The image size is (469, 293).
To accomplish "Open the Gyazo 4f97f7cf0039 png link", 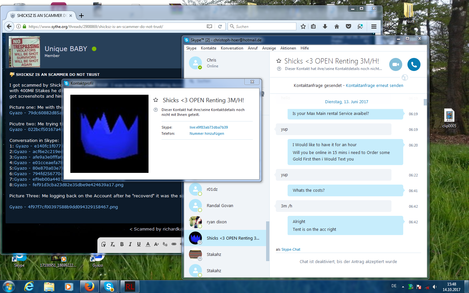I will pos(64,207).
